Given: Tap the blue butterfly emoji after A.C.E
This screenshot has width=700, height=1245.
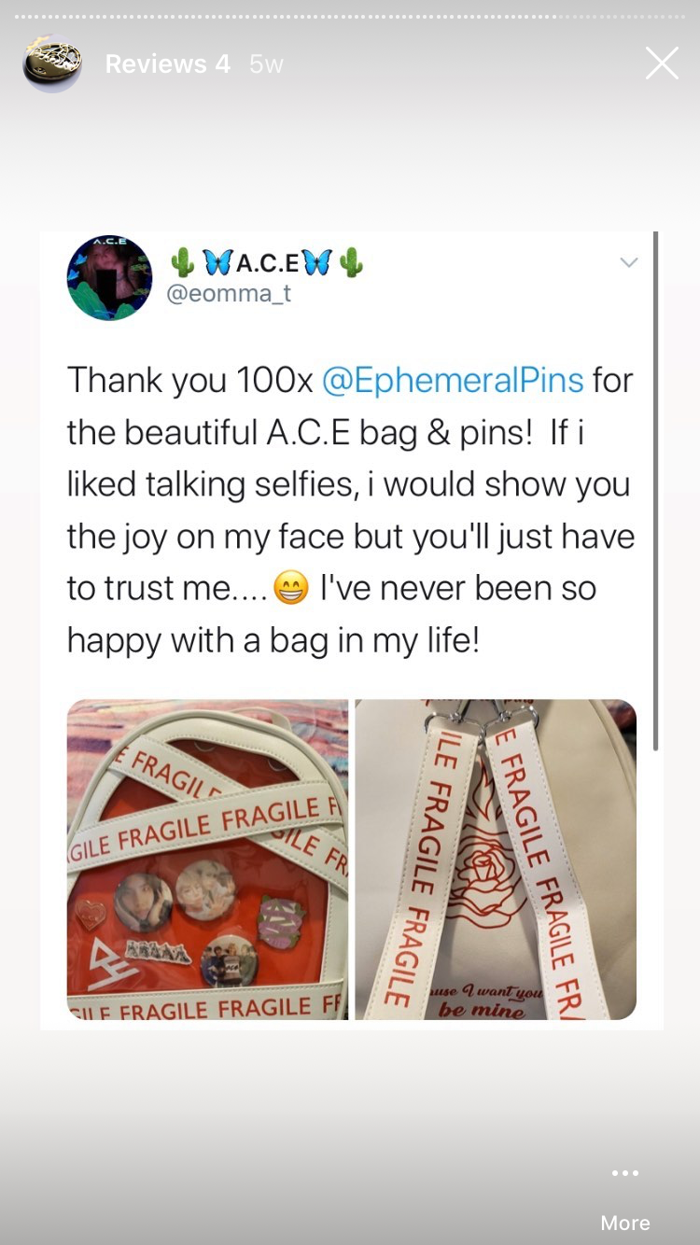Looking at the screenshot, I should tap(316, 264).
